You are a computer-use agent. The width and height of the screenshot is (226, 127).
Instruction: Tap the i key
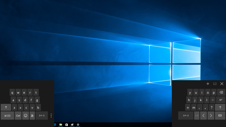[x=202, y=92]
